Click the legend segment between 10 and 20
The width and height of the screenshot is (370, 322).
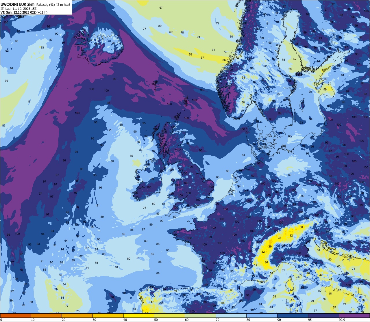(x=46, y=315)
